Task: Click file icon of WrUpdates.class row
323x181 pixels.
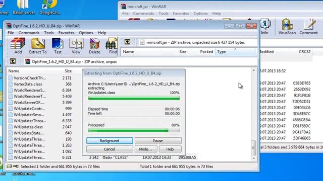Action: (11, 127)
